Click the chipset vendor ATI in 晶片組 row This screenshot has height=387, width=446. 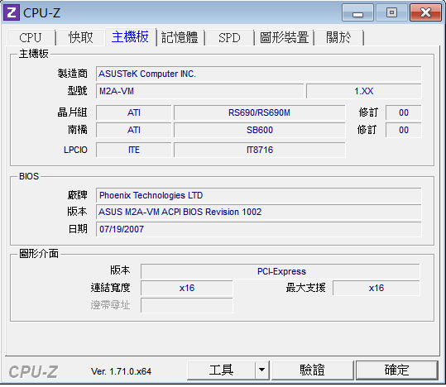pyautogui.click(x=134, y=113)
